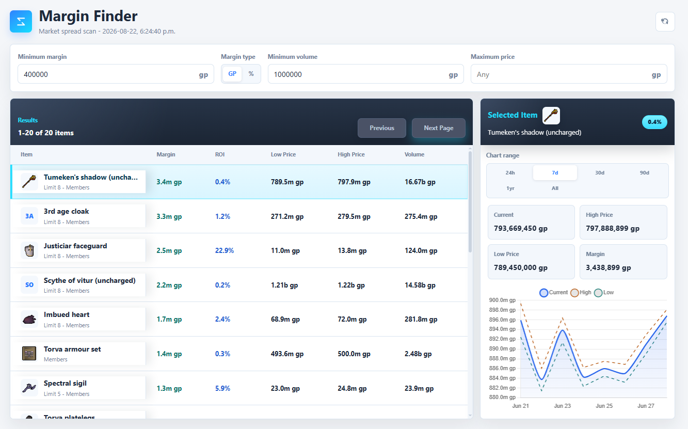The image size is (688, 429).
Task: Select the 30d chart range
Action: click(x=600, y=173)
